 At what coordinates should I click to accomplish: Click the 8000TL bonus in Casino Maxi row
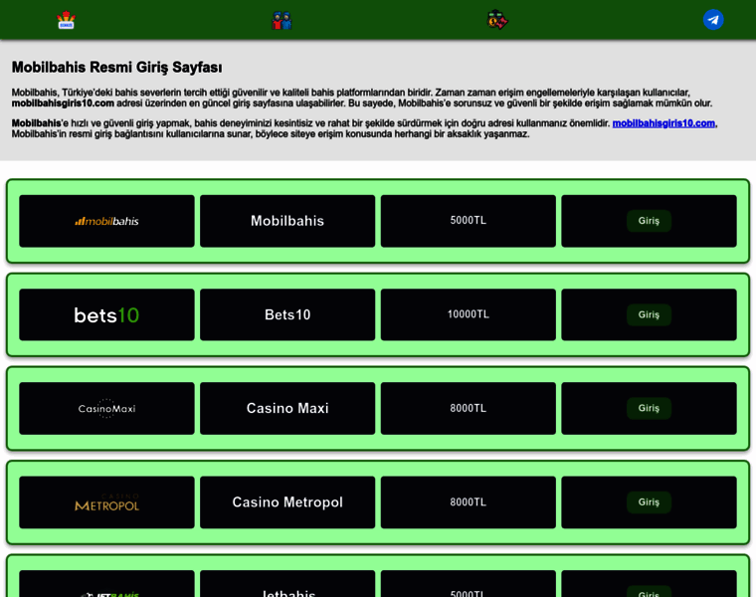coord(469,409)
